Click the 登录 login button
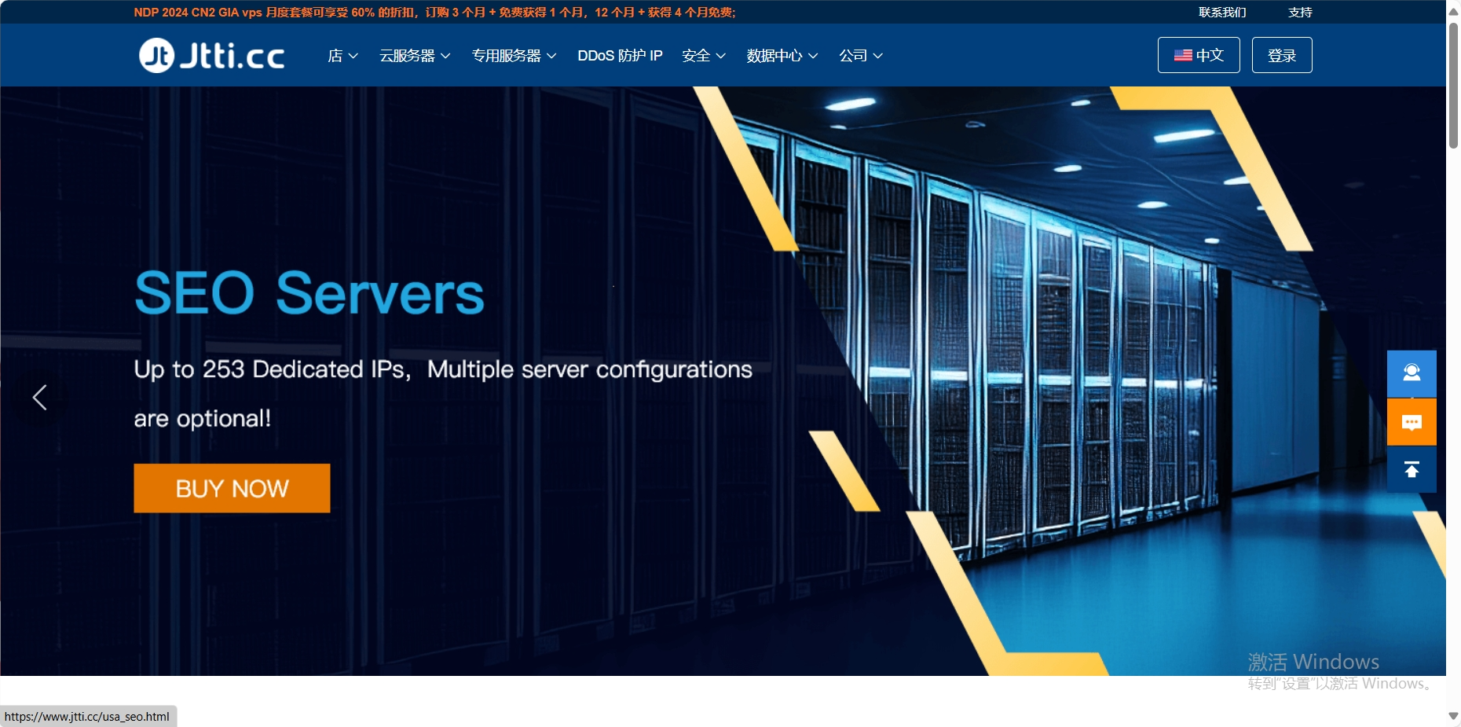Screen dimensions: 1461x727 pyautogui.click(x=1281, y=56)
